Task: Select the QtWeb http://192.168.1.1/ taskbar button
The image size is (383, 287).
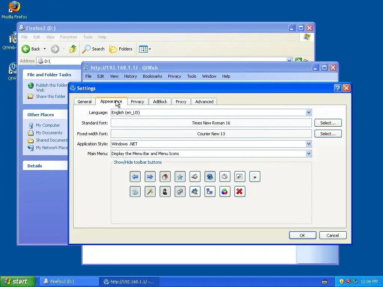Action: point(129,282)
